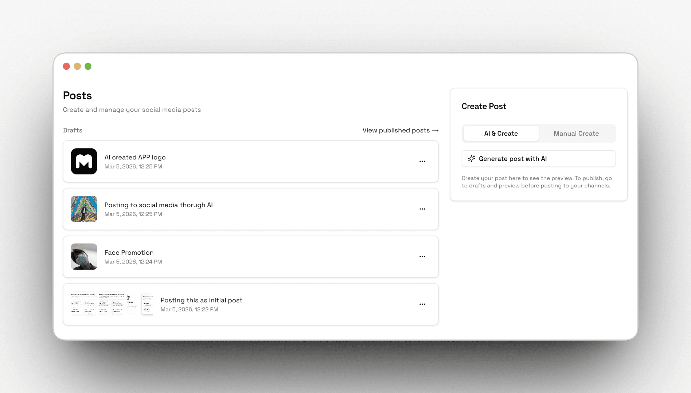Open the M logo draft thumbnail
Image resolution: width=691 pixels, height=393 pixels.
coord(84,161)
